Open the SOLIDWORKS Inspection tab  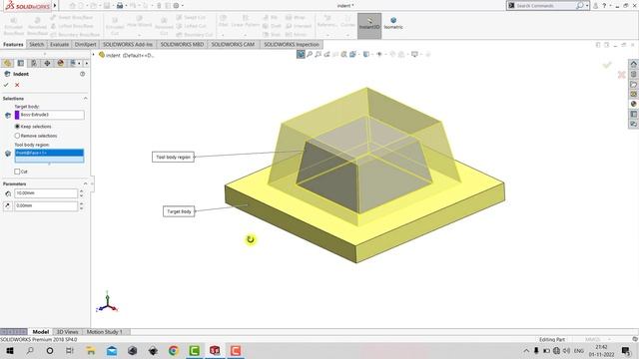click(292, 44)
